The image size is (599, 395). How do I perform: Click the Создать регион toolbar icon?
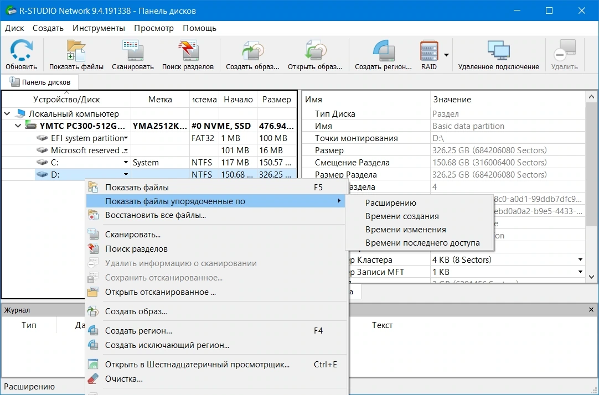tap(383, 50)
